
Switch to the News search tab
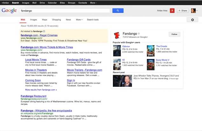pos(68,20)
